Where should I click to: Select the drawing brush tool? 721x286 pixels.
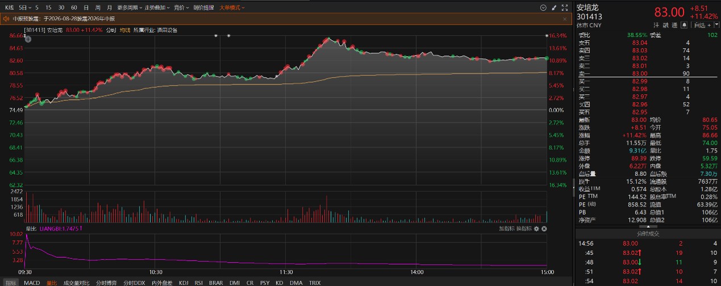(554, 7)
